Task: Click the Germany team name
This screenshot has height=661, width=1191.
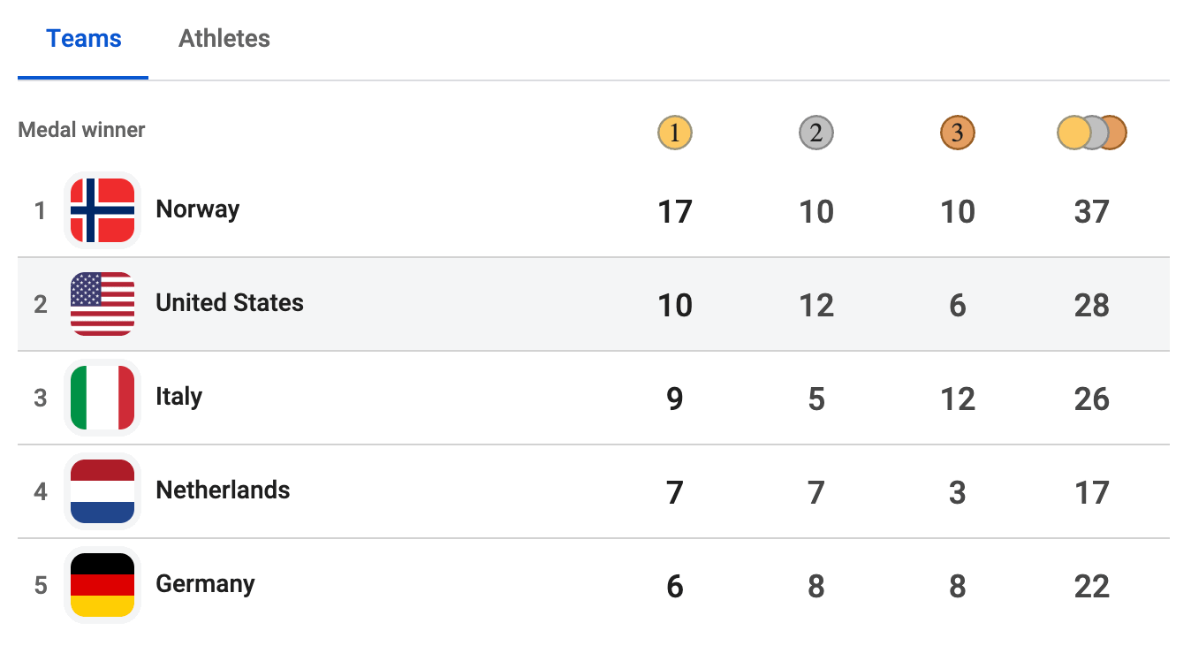Action: click(x=205, y=584)
